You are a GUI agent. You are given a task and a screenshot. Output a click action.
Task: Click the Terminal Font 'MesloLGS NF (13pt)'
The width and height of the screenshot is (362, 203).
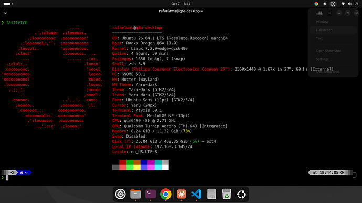tap(168, 116)
